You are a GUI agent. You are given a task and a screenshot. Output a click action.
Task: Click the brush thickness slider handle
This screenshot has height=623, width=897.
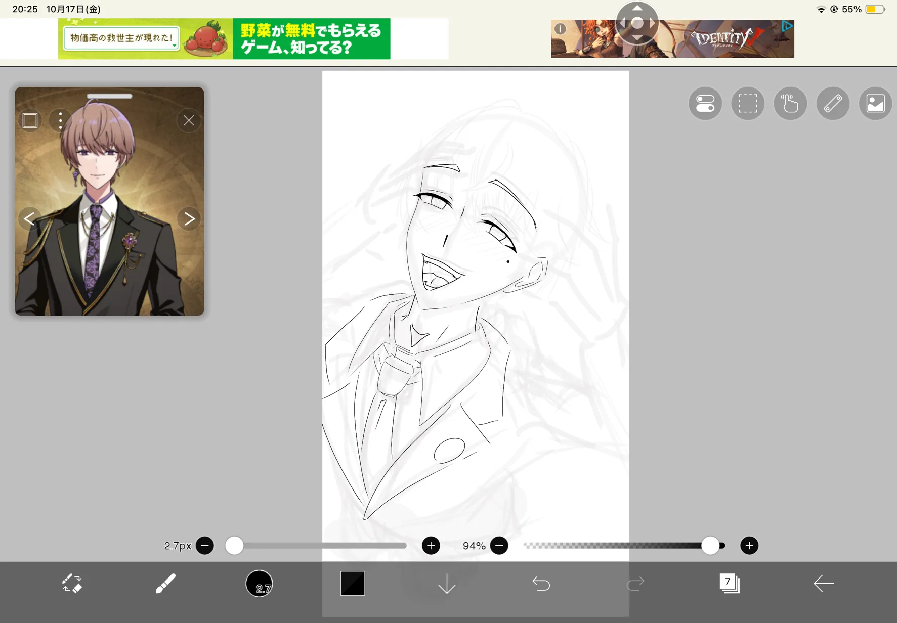point(234,546)
